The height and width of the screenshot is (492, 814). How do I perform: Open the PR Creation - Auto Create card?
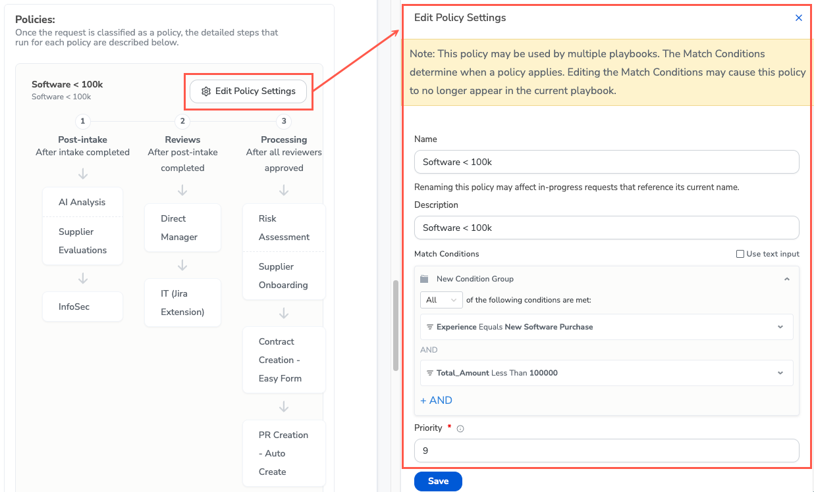tap(284, 453)
